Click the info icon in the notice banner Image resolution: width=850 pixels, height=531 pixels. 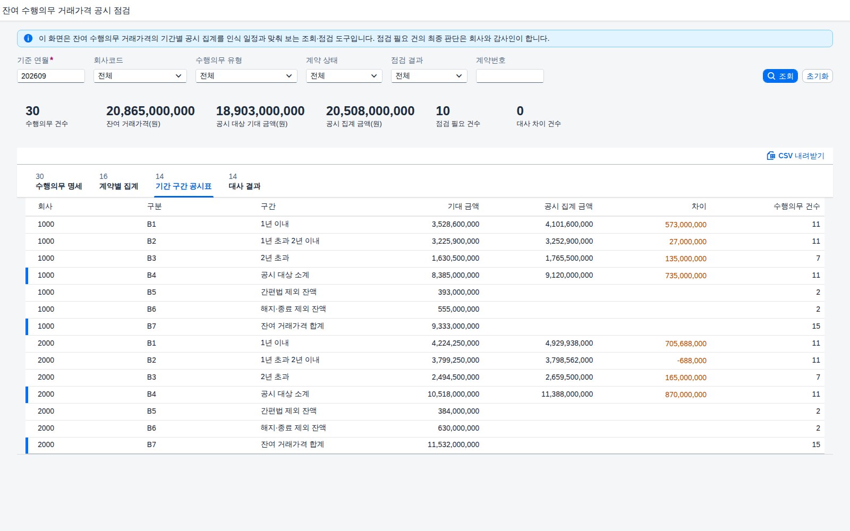pyautogui.click(x=28, y=38)
